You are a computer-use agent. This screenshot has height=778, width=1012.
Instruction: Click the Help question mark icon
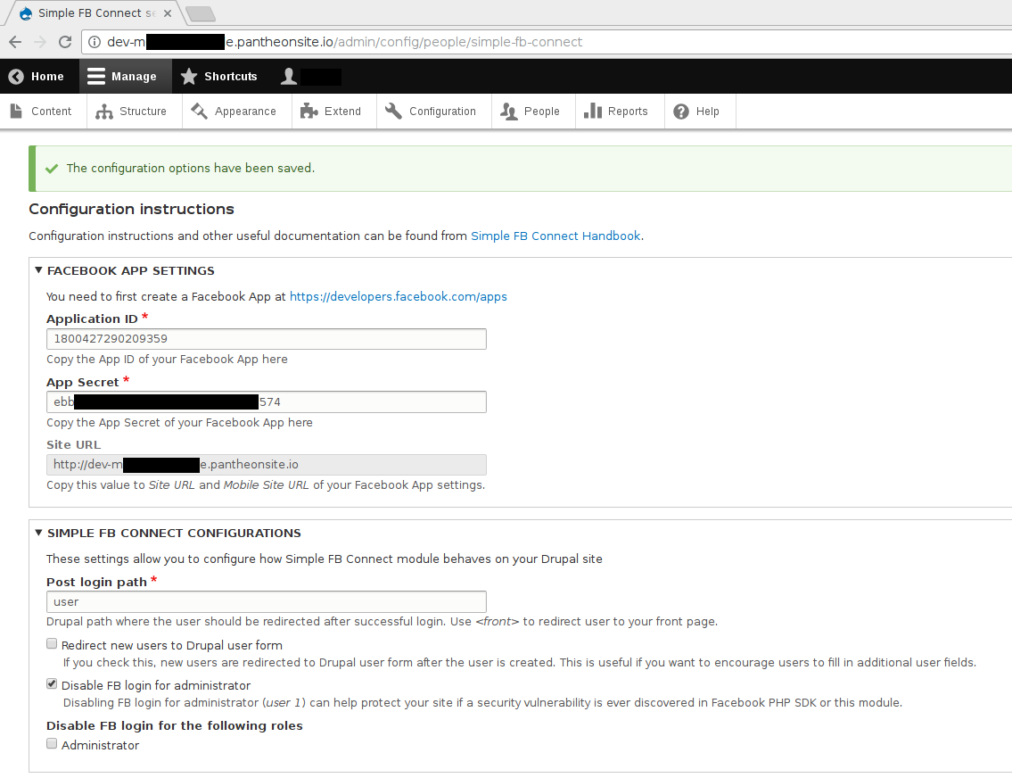pyautogui.click(x=681, y=112)
